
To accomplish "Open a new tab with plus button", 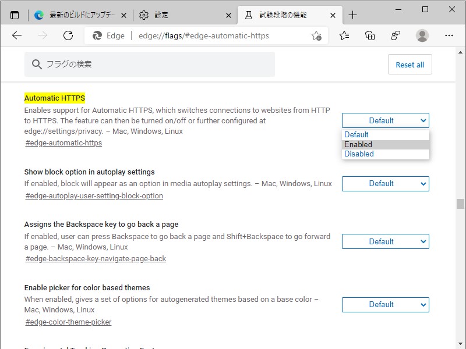I will [x=352, y=15].
